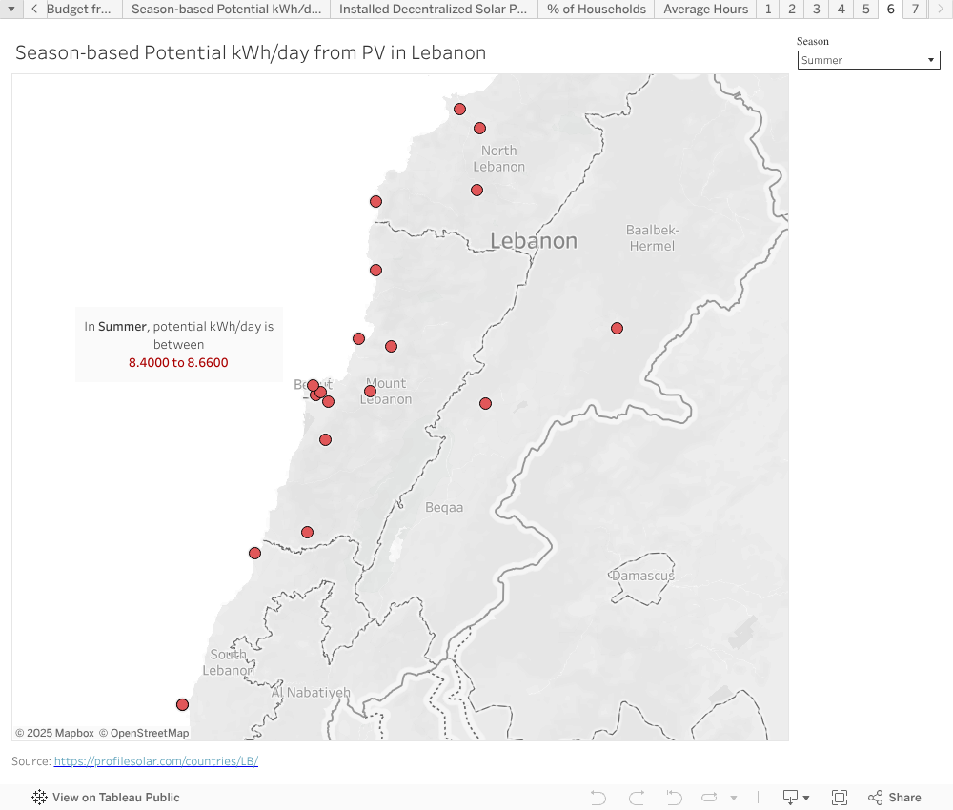Screen dimensions: 953x810
Task: Click the Share button
Action: click(895, 798)
